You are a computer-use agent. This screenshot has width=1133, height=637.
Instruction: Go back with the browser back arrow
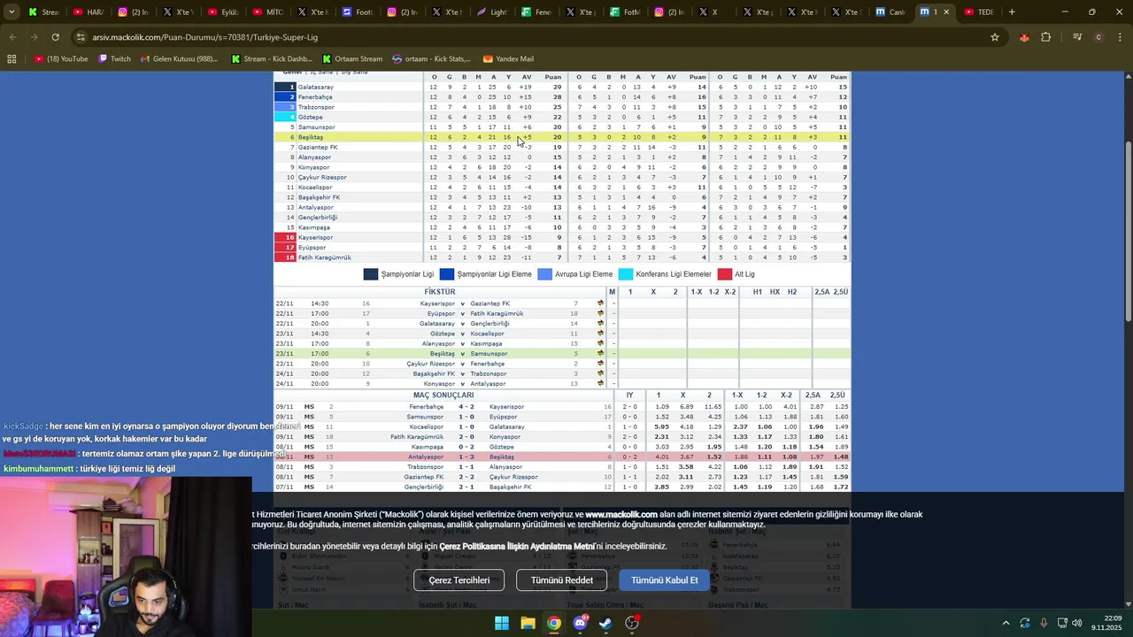click(12, 37)
